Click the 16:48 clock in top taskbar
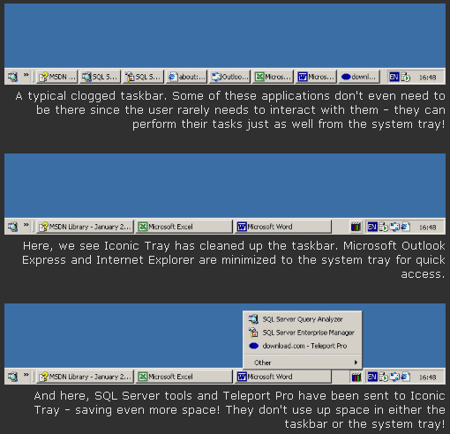 pyautogui.click(x=427, y=78)
